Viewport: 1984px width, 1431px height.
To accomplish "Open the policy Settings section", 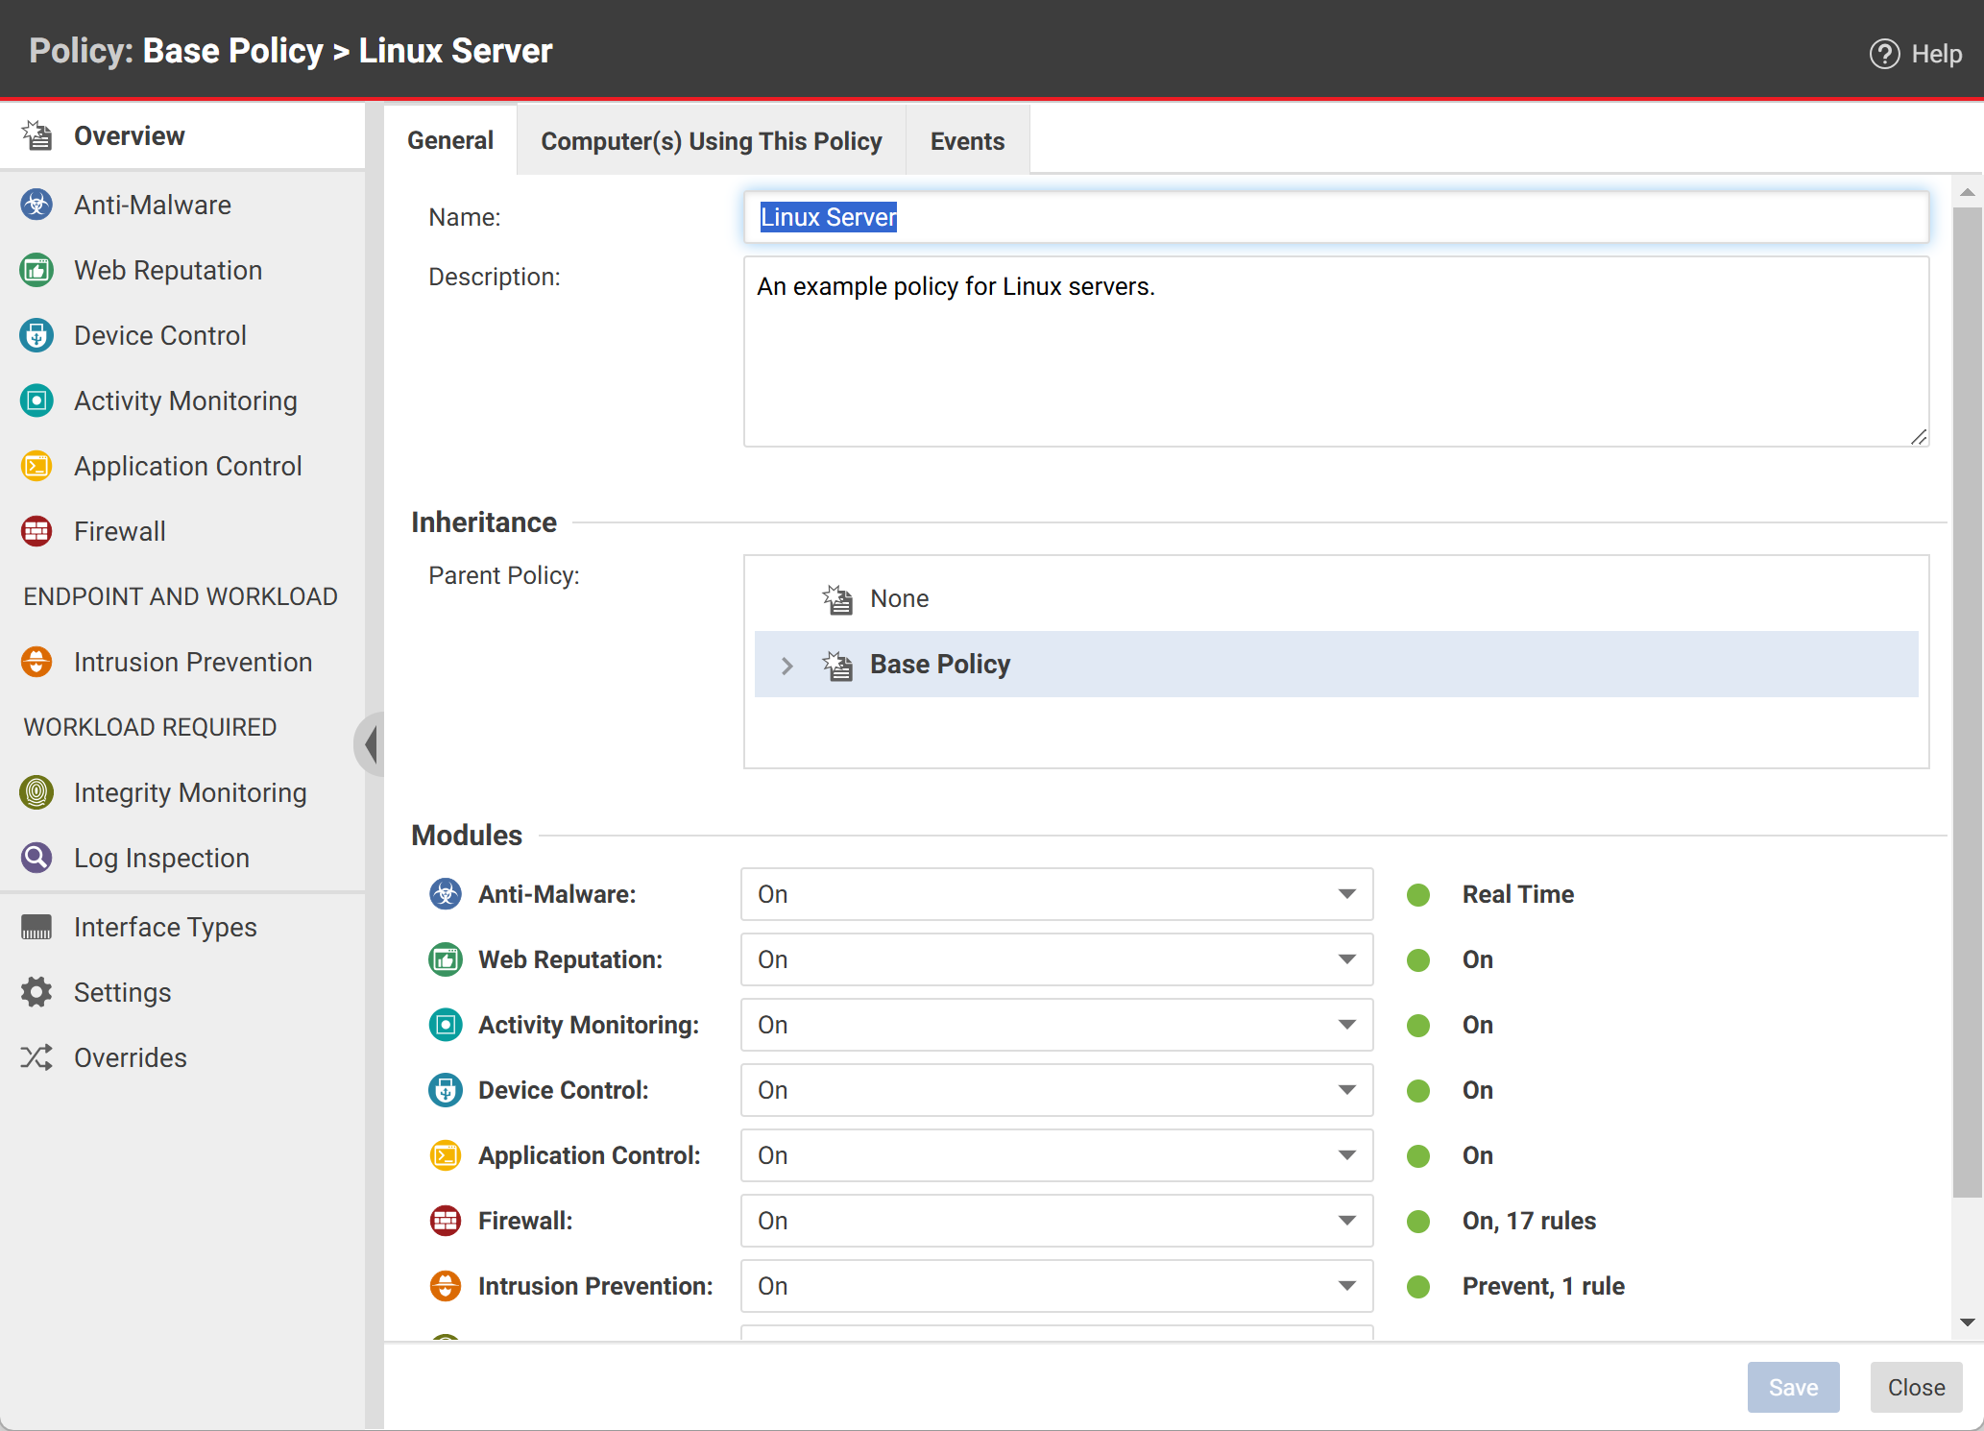I will [x=182, y=992].
